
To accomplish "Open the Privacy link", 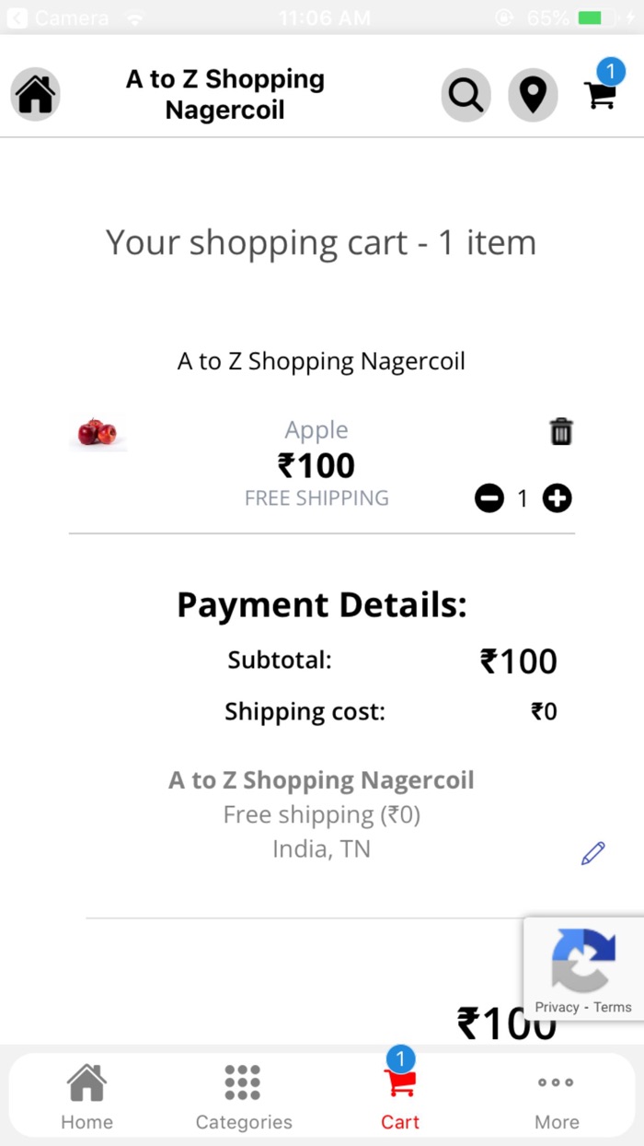I will (x=558, y=1006).
